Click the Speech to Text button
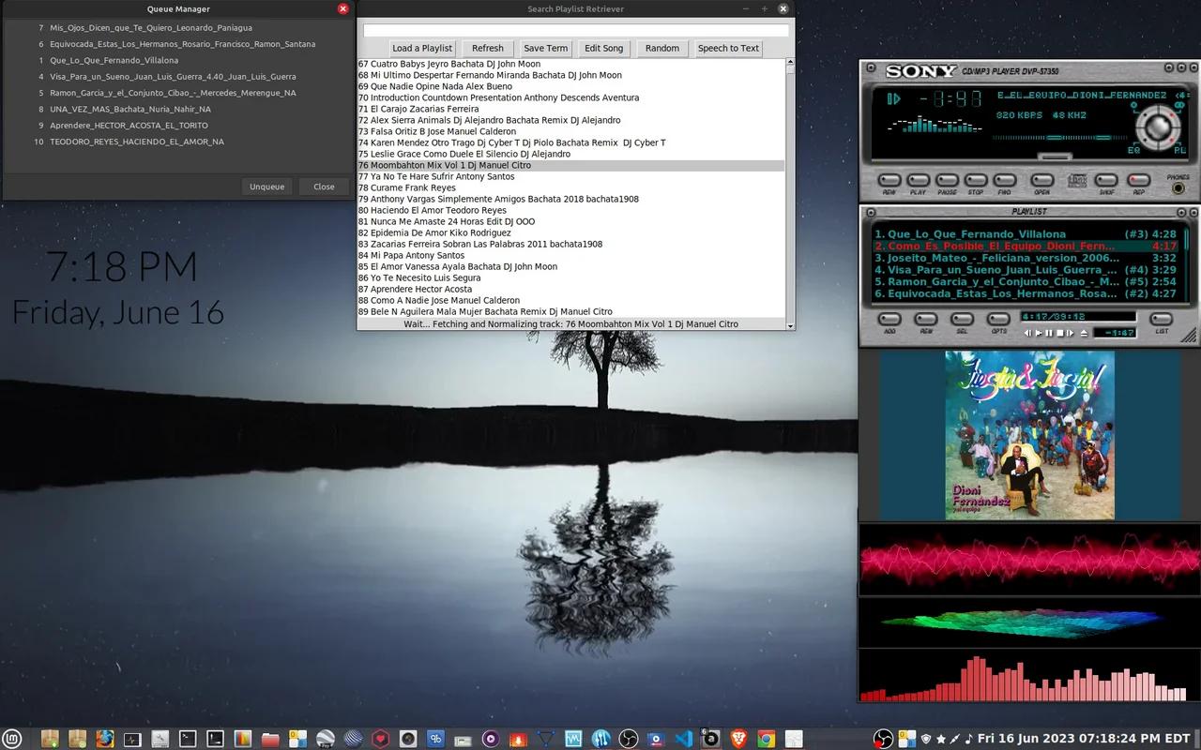1201x750 pixels. coord(728,49)
